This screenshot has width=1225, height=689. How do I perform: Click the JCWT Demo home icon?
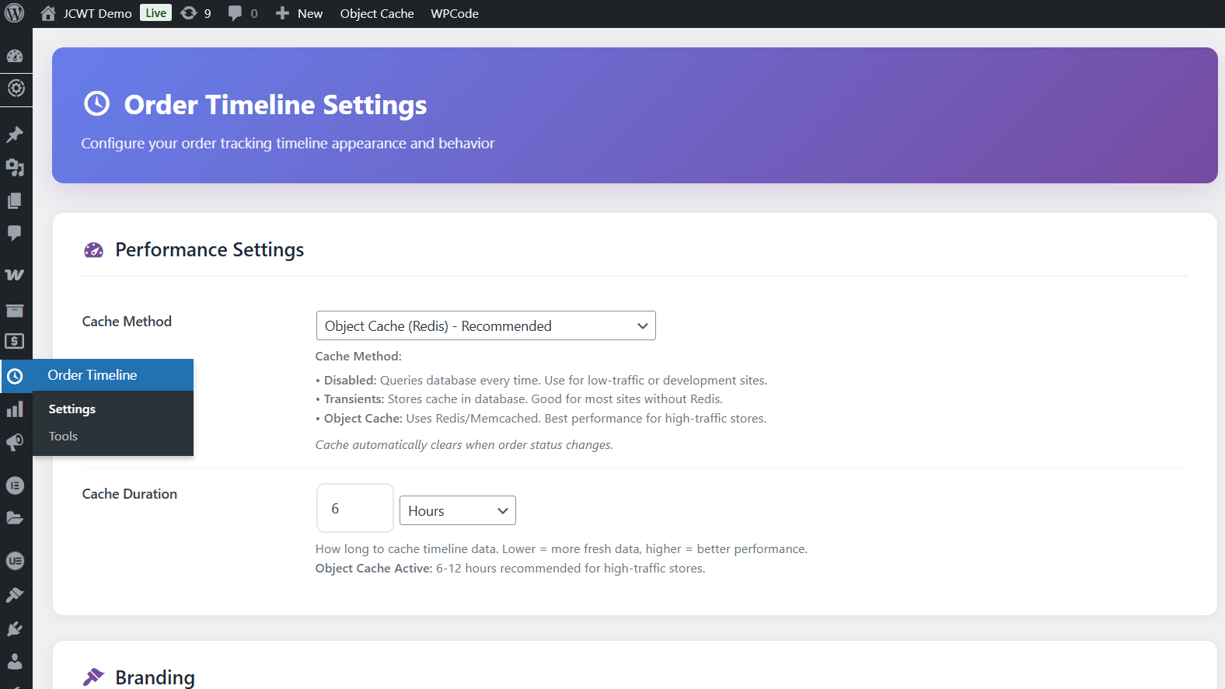(x=48, y=13)
